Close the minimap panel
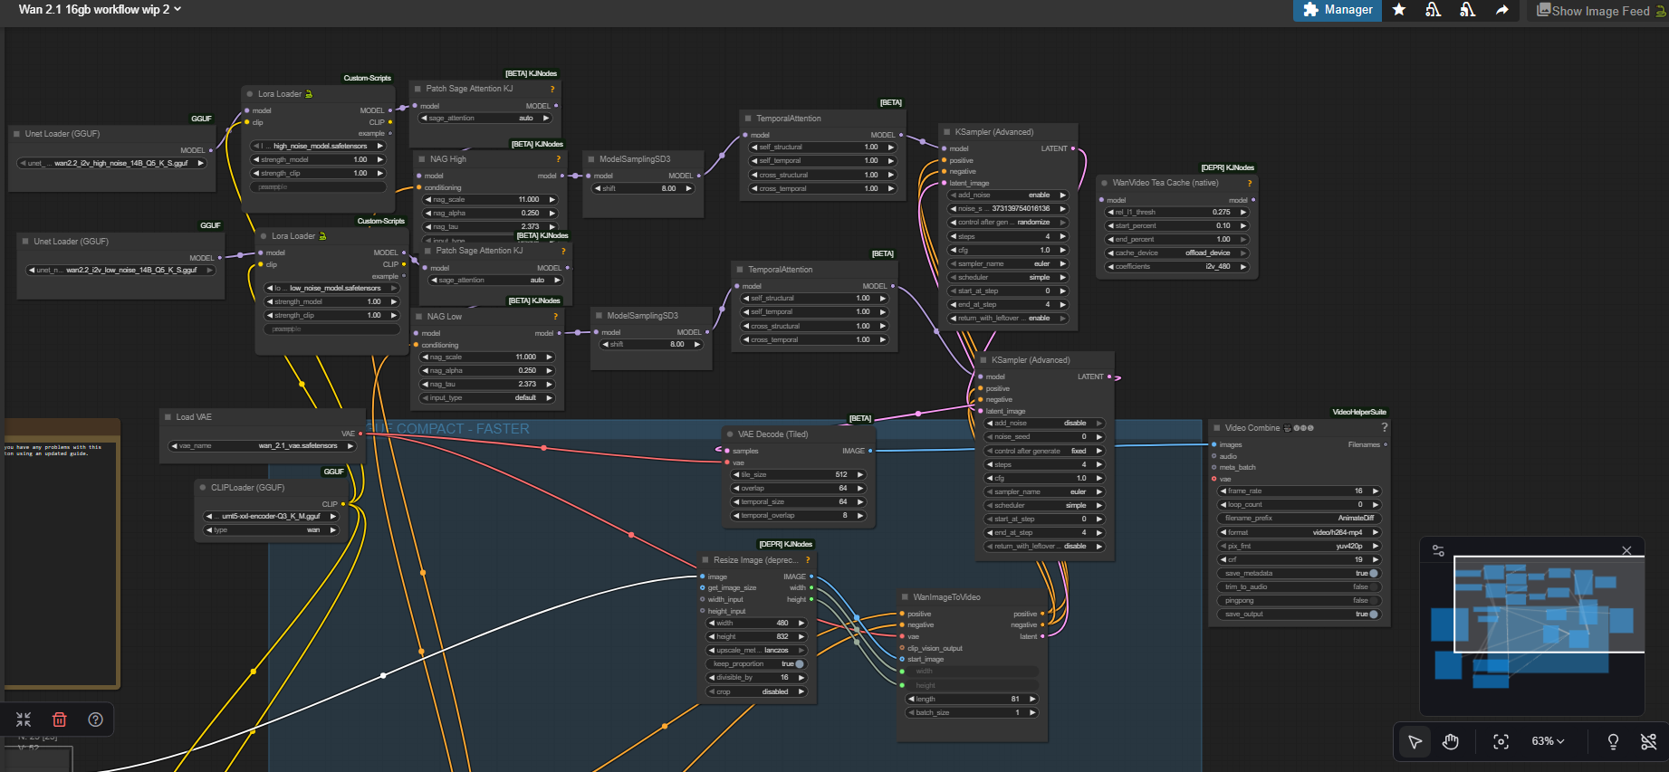 pyautogui.click(x=1626, y=550)
